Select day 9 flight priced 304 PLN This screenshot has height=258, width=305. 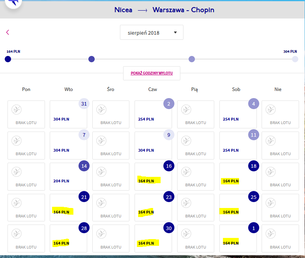click(x=153, y=145)
